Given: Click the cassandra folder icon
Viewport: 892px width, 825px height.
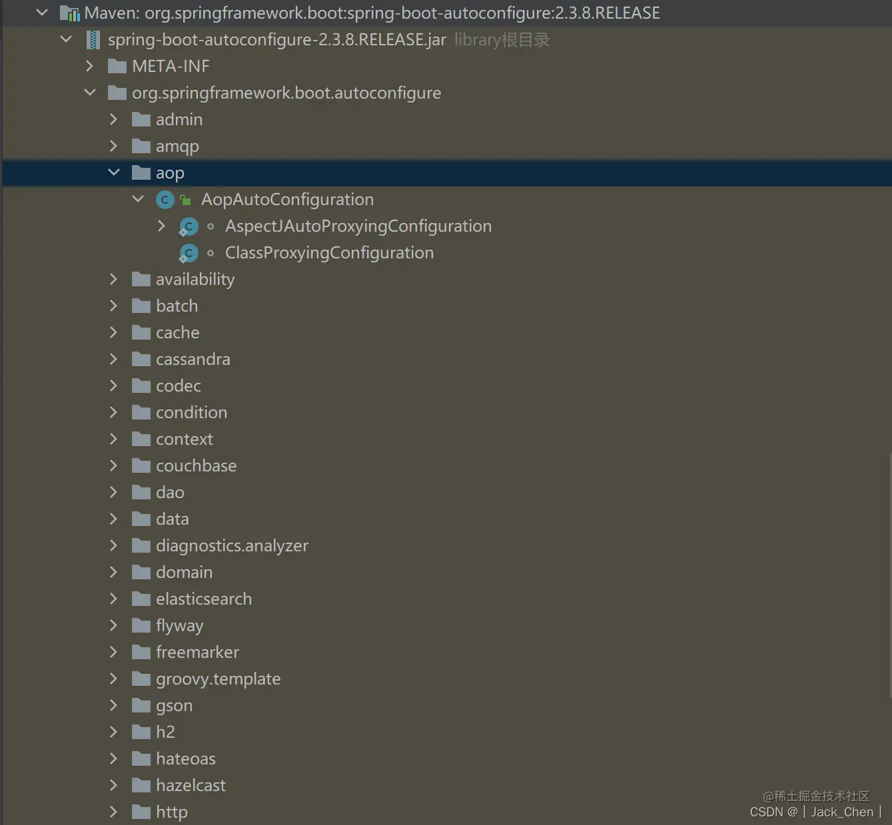Looking at the screenshot, I should pyautogui.click(x=141, y=359).
